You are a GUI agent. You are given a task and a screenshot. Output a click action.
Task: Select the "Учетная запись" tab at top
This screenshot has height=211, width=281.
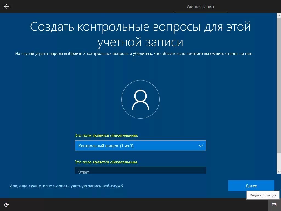(201, 7)
